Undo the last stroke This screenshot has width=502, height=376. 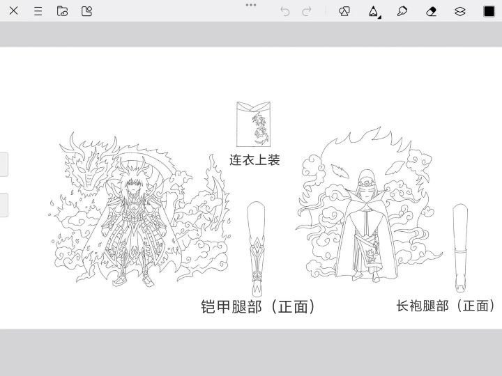[284, 12]
